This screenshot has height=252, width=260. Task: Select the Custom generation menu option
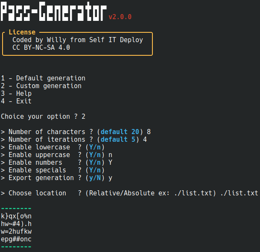pyautogui.click(x=41, y=86)
